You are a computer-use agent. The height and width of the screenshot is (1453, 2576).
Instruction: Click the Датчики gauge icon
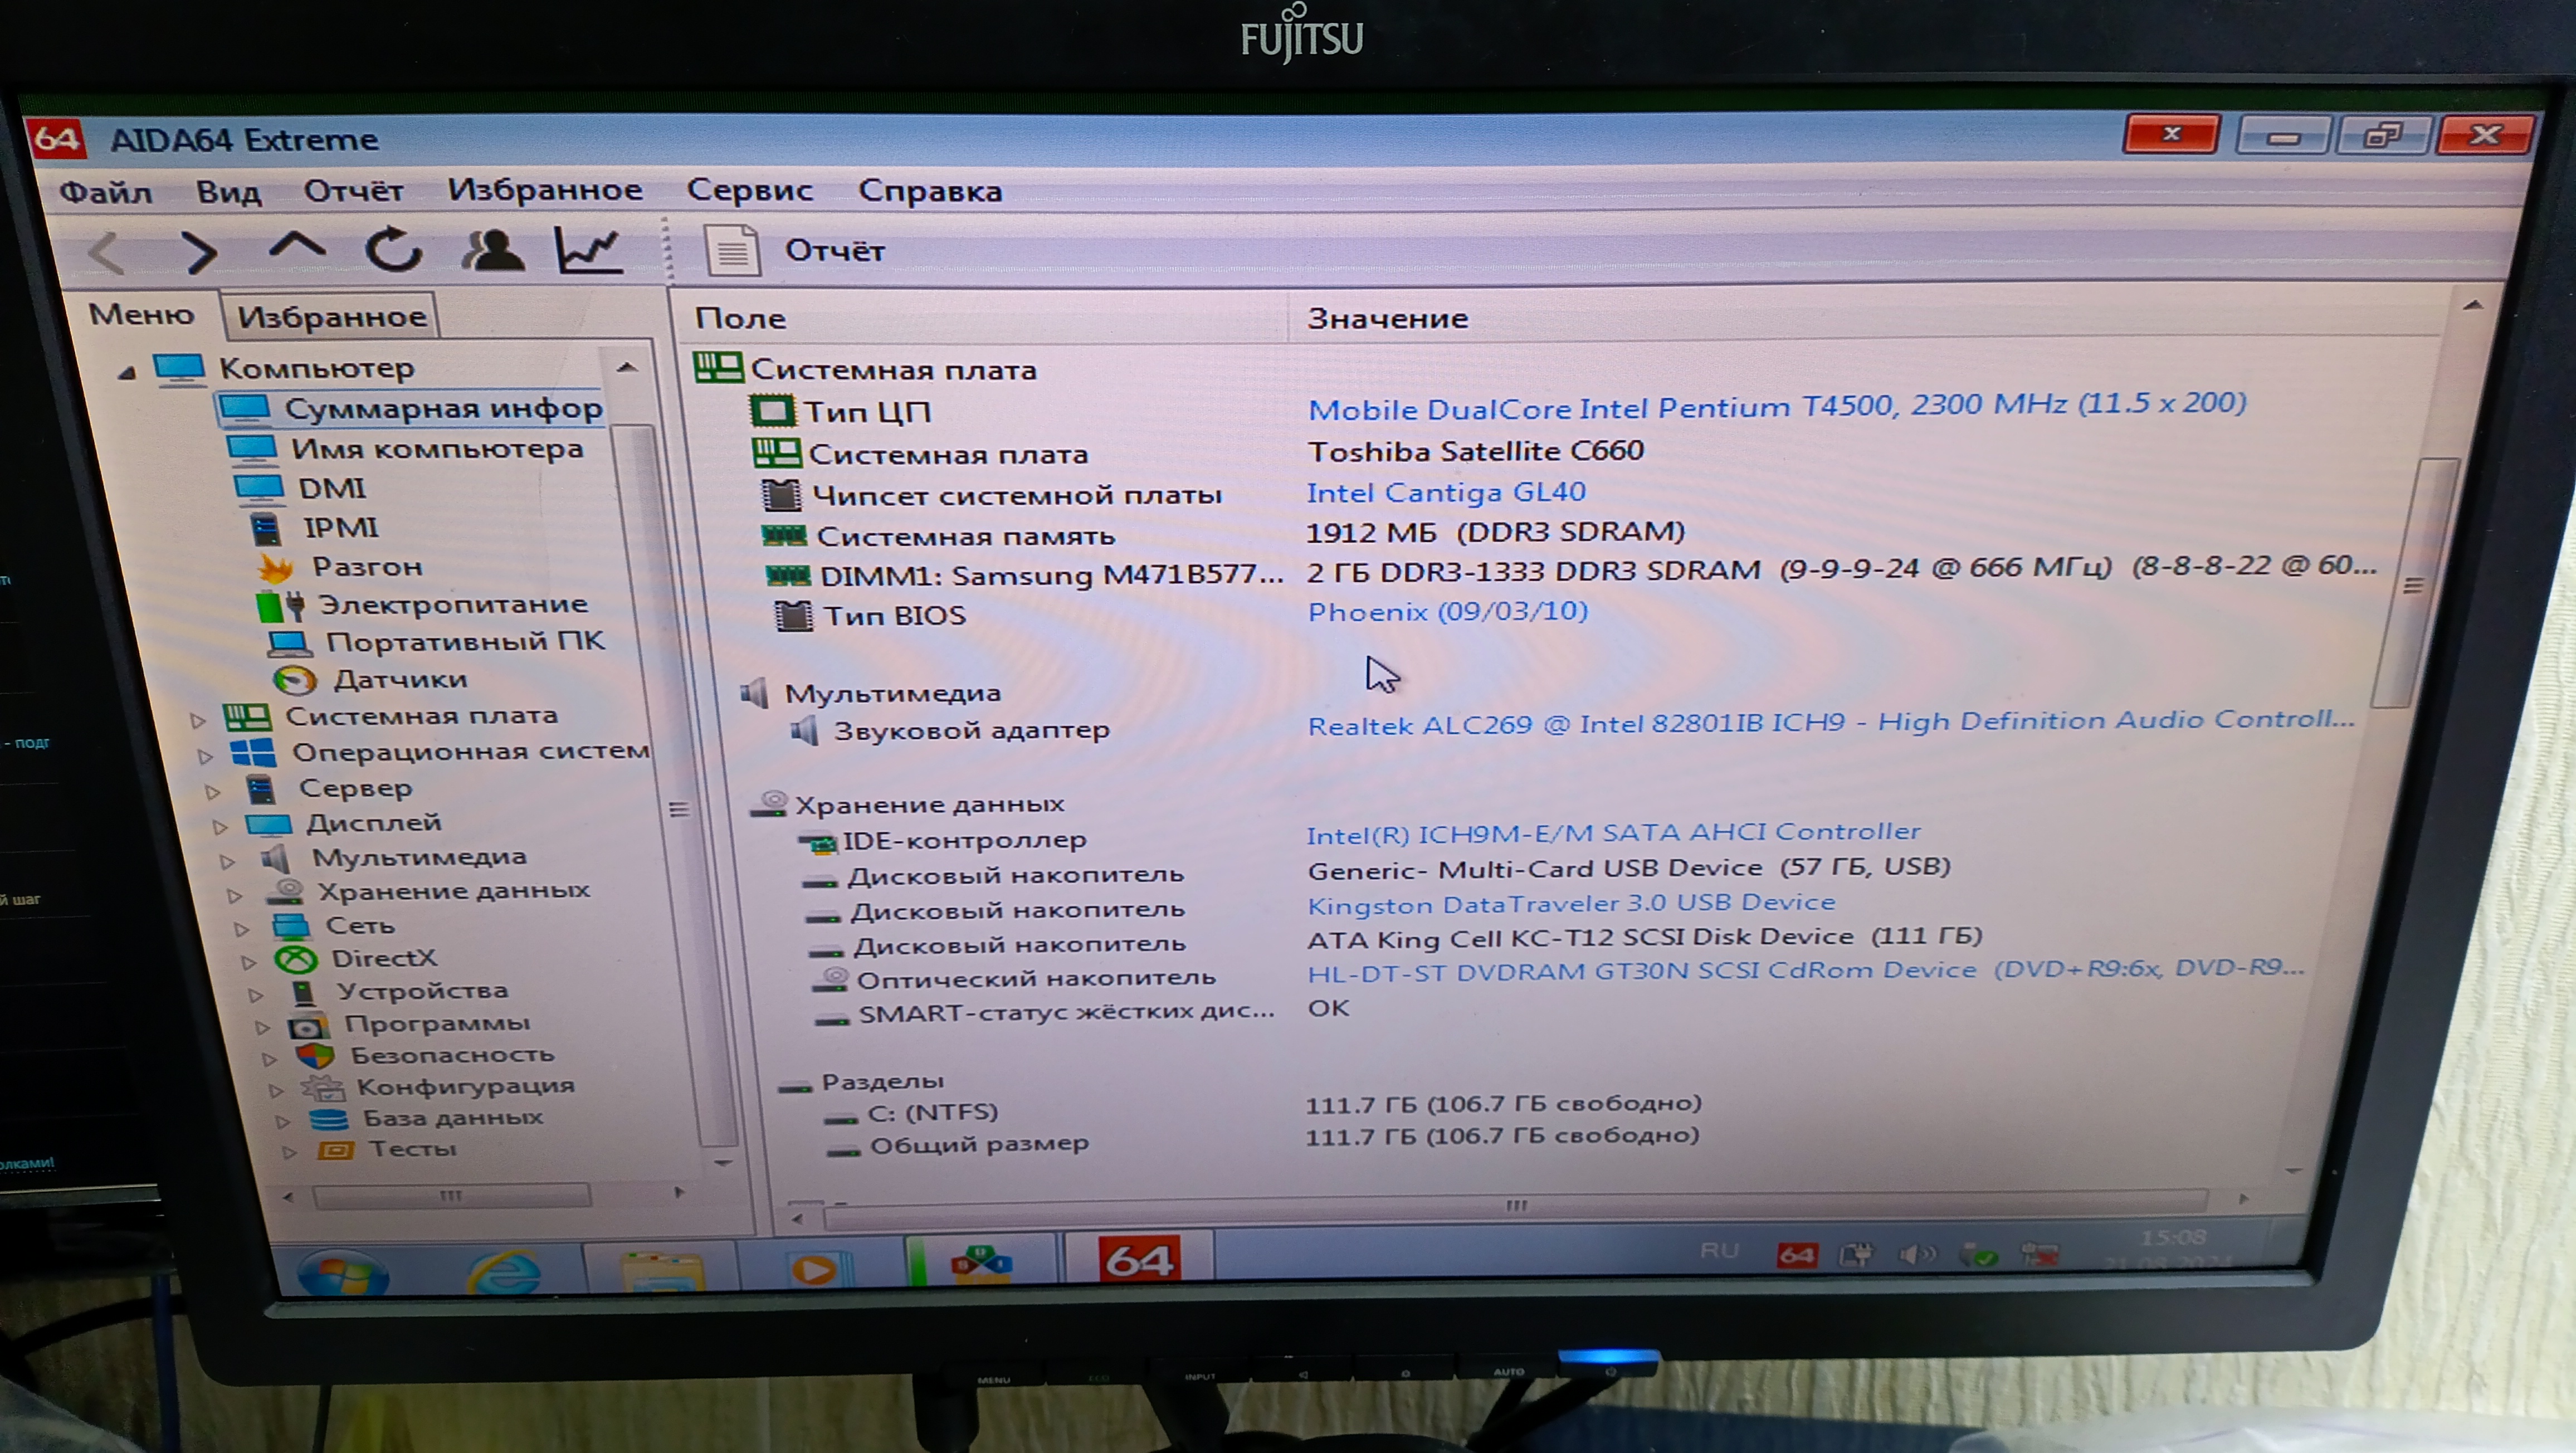[x=295, y=680]
